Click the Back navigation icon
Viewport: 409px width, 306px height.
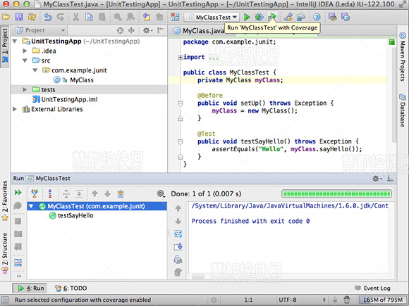[147, 17]
